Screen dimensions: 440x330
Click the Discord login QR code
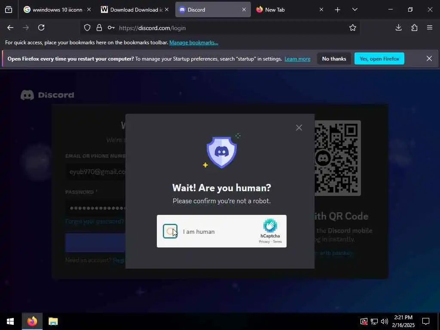(x=337, y=158)
